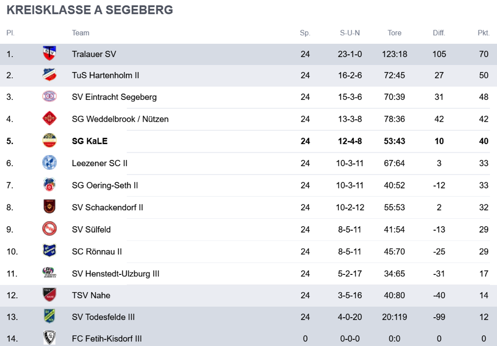The height and width of the screenshot is (346, 497).
Task: Click the SC Rönnau II crest
Action: 49,251
